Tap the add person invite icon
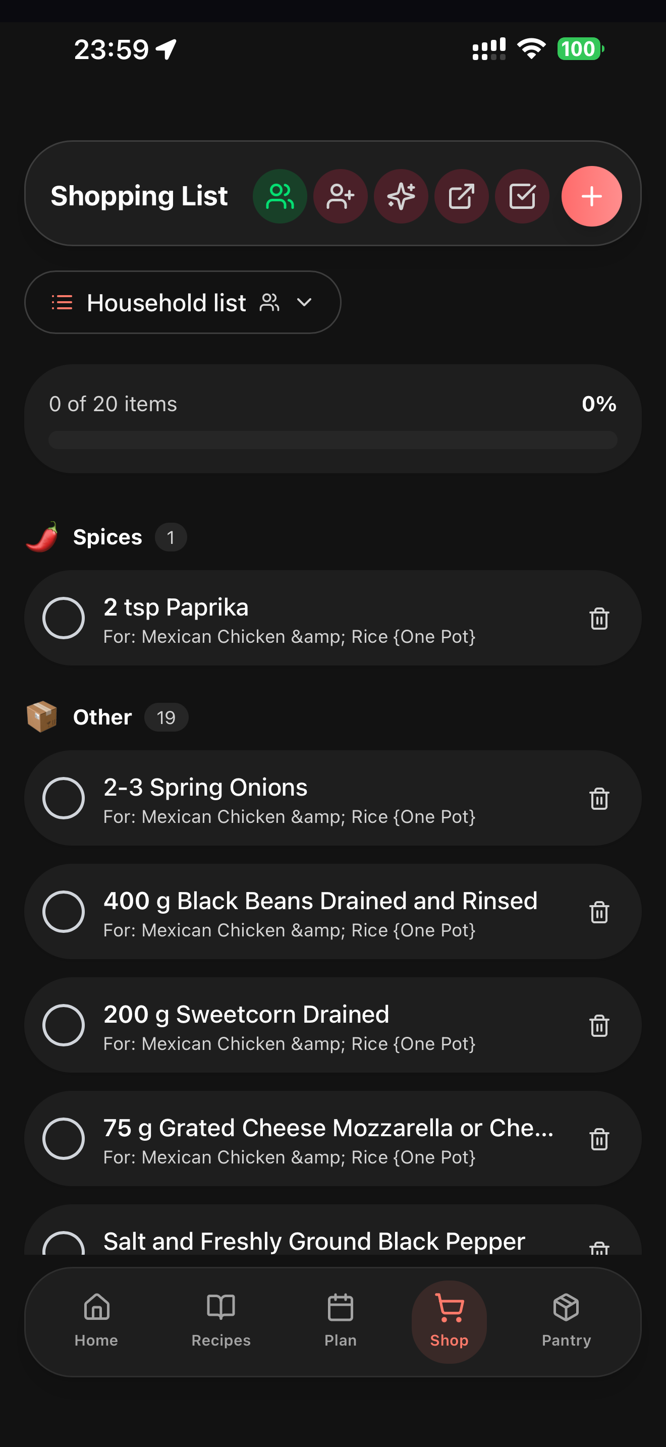Viewport: 666px width, 1447px height. pos(340,196)
